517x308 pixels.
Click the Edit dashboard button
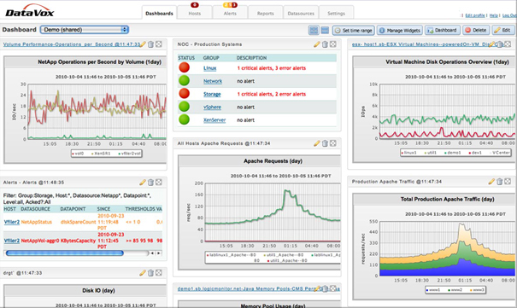(x=503, y=30)
